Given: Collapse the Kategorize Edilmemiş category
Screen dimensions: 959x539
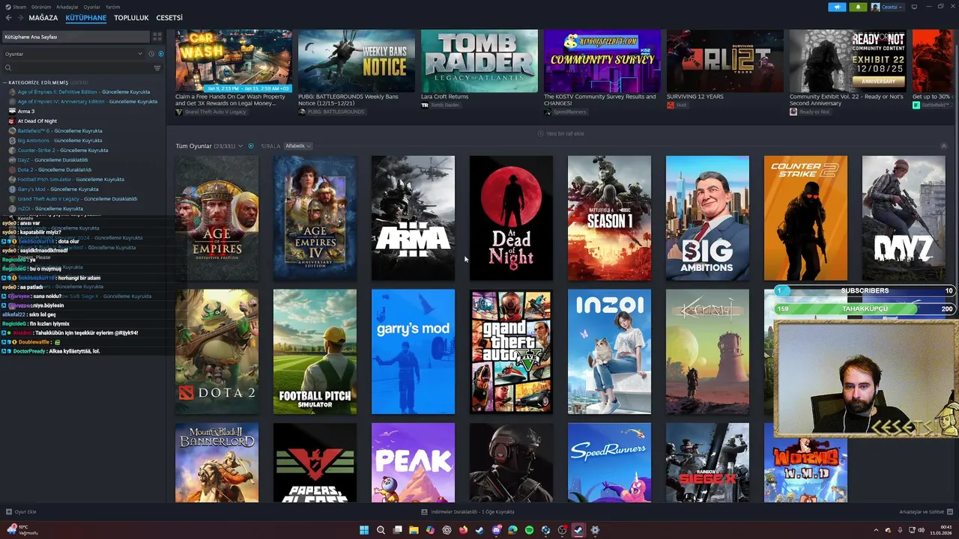Looking at the screenshot, I should [x=4, y=82].
